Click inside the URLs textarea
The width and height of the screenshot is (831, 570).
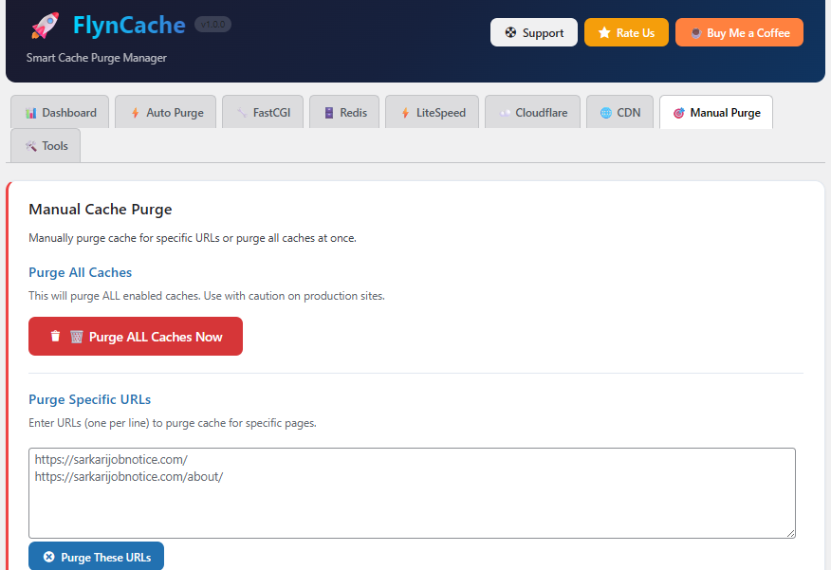[x=412, y=493]
